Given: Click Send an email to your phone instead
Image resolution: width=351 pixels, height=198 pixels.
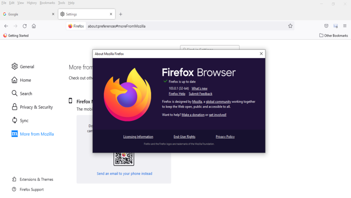Looking at the screenshot, I should (124, 174).
